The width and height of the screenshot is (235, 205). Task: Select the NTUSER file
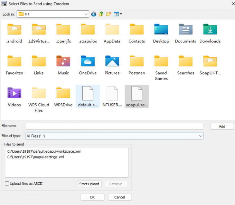tap(112, 96)
